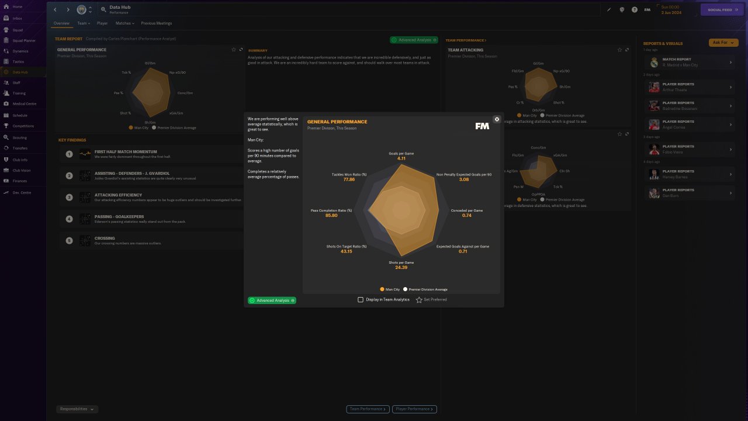Image resolution: width=748 pixels, height=421 pixels.
Task: Click the Team Performance button at bottom
Action: tap(368, 409)
